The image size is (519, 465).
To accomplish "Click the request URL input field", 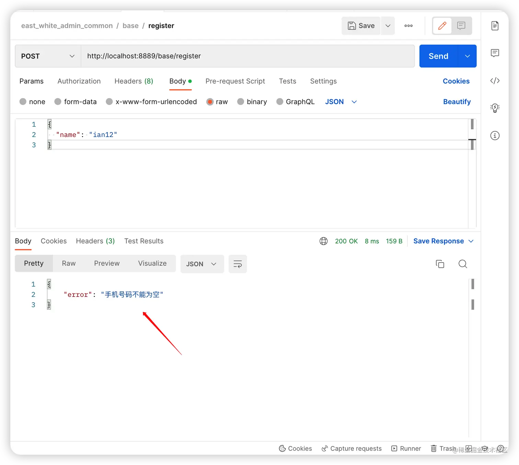I will 247,56.
